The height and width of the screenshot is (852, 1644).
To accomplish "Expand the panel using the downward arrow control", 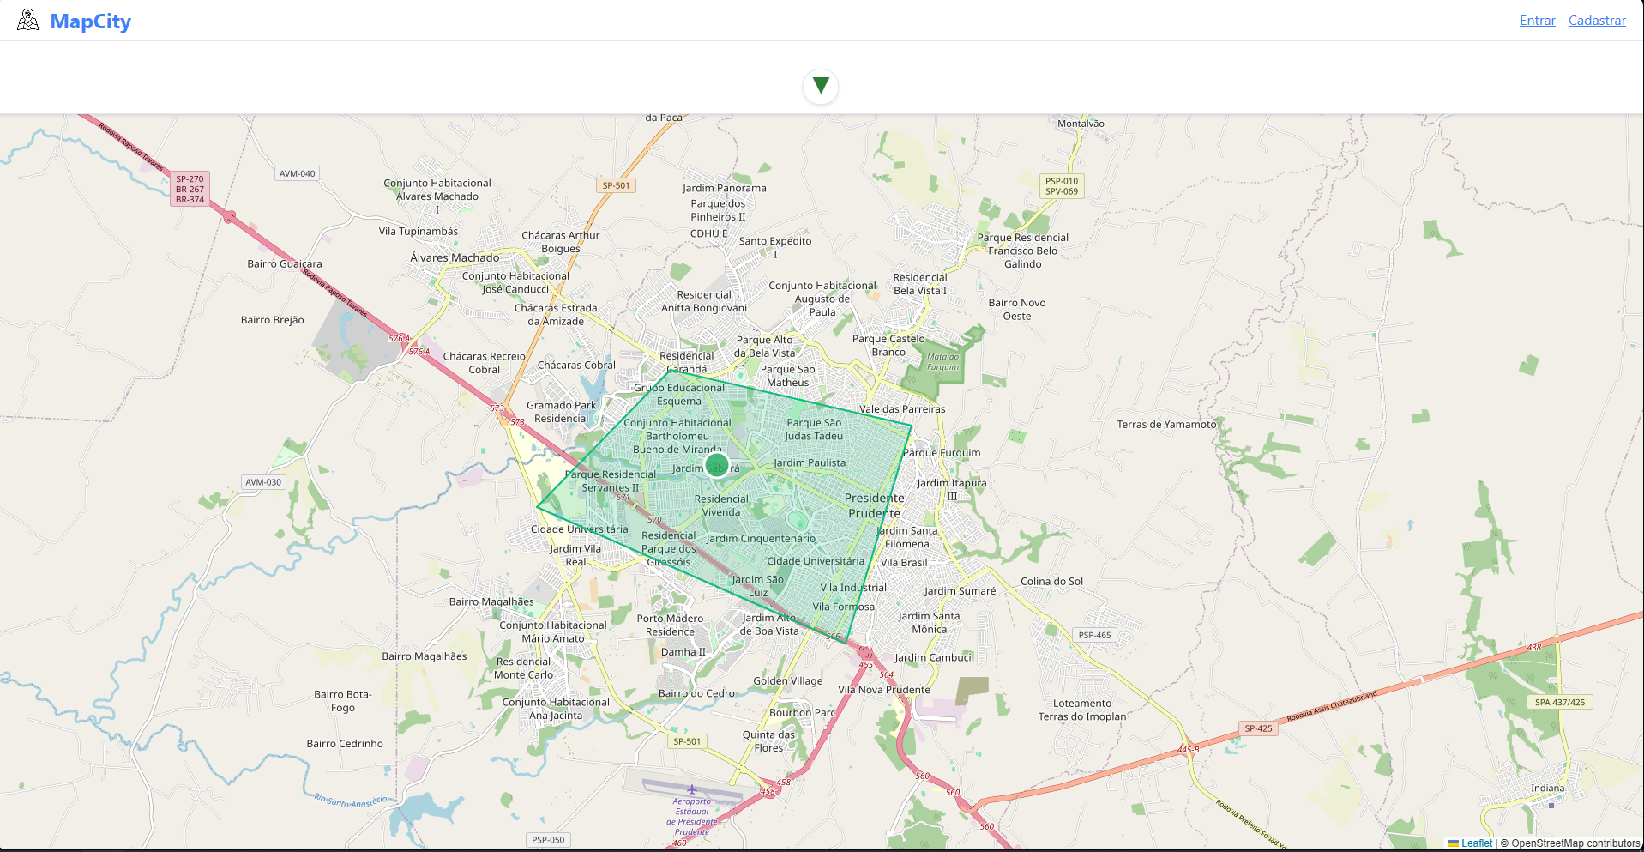I will 821,86.
